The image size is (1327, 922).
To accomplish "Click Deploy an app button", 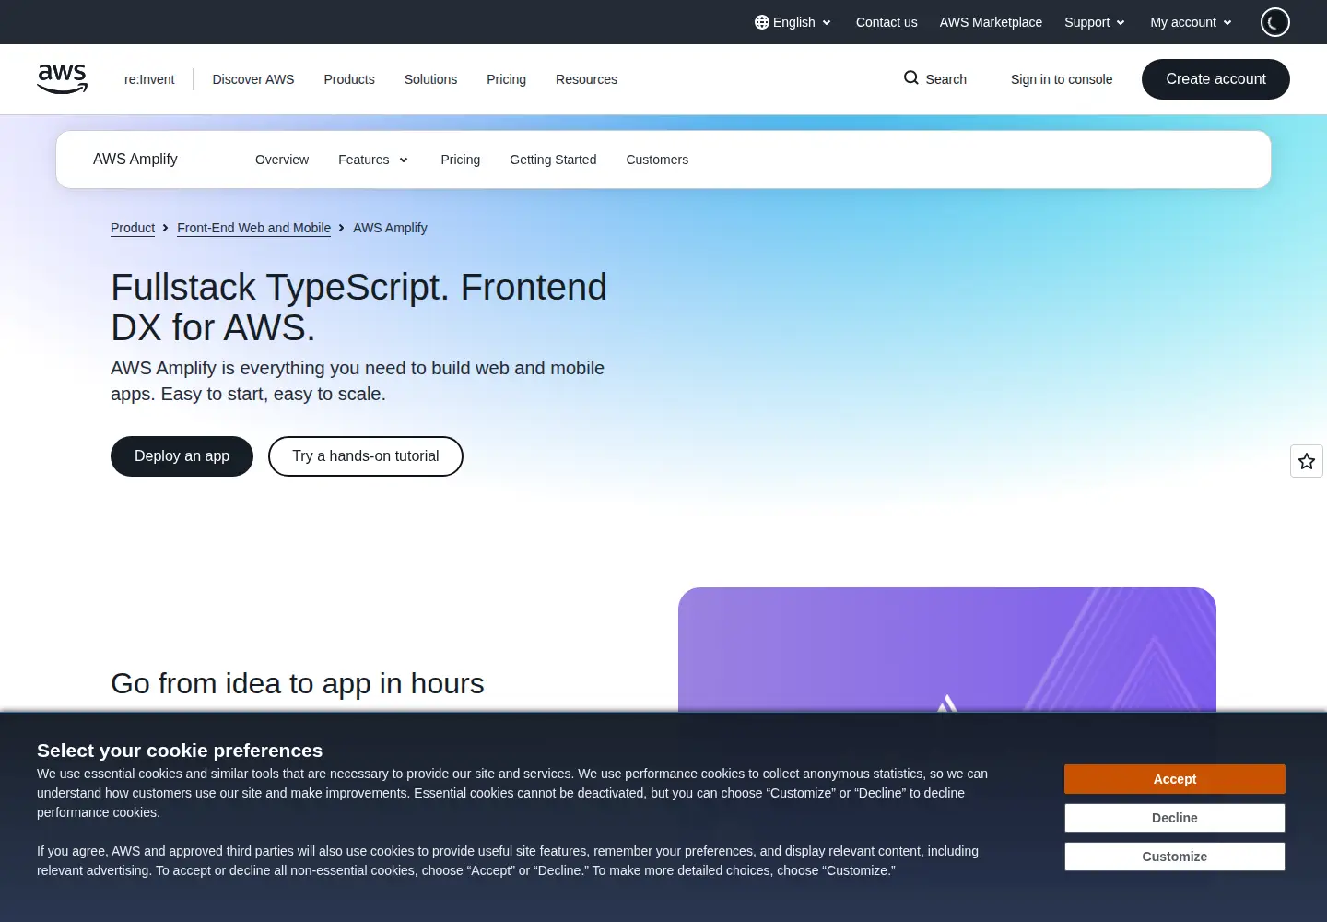I will 182,456.
